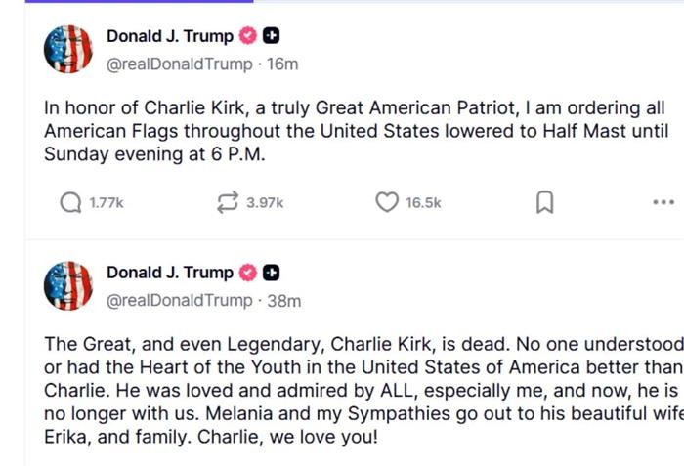Bookmark the Half Mast flags post
684x466 pixels.
point(545,202)
